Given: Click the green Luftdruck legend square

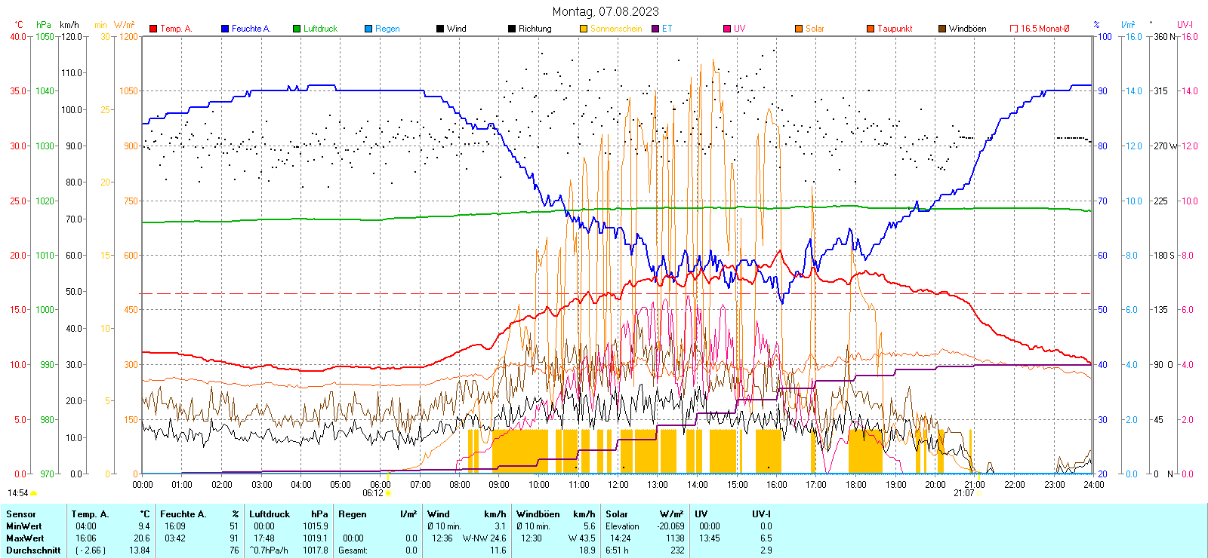Looking at the screenshot, I should (x=297, y=29).
